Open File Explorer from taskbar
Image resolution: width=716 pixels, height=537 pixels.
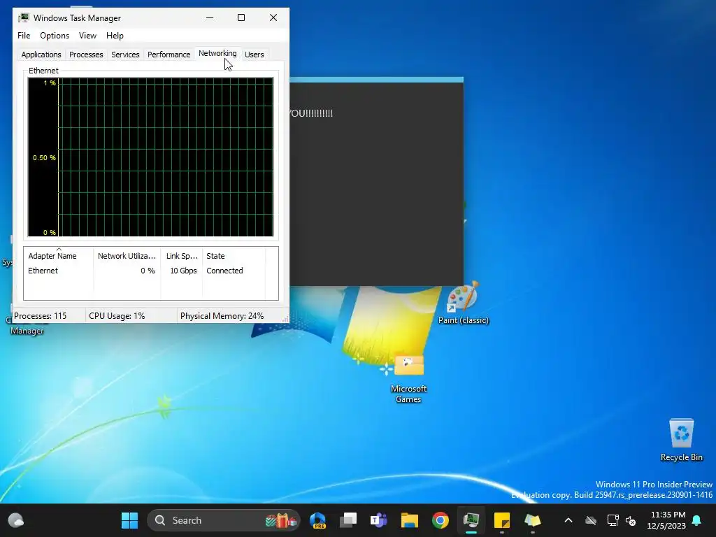pyautogui.click(x=410, y=520)
